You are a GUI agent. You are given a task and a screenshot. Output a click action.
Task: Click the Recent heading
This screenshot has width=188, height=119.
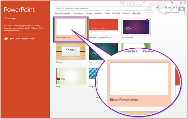10,19
